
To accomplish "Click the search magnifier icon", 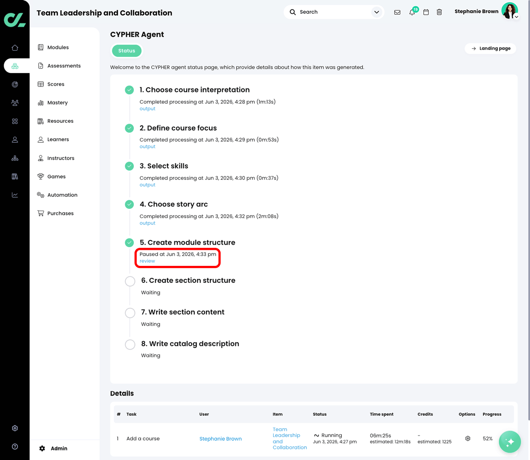I will coord(293,12).
